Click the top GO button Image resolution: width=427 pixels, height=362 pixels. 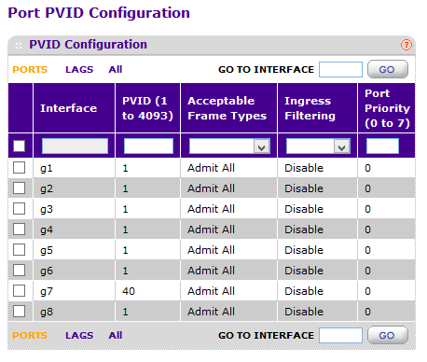tap(388, 69)
